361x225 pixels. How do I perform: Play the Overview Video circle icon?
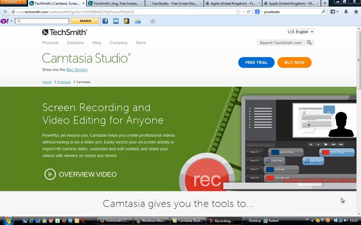(x=50, y=174)
